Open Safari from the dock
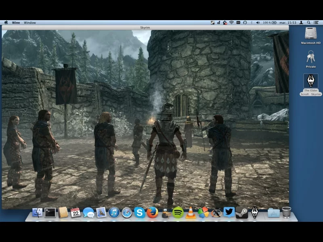The width and height of the screenshot is (323, 242). (x=127, y=213)
